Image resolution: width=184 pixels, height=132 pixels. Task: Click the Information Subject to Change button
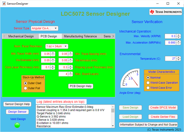pyautogui.click(x=148, y=125)
